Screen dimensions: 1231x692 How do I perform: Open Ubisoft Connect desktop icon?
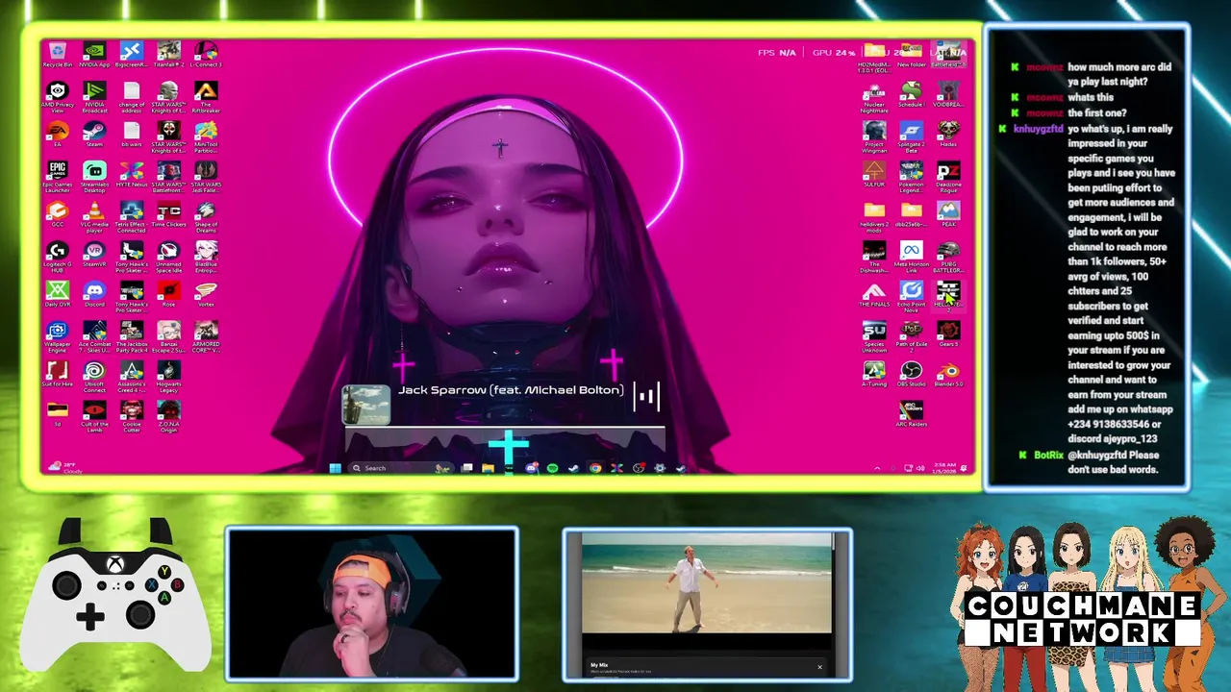[x=94, y=377]
